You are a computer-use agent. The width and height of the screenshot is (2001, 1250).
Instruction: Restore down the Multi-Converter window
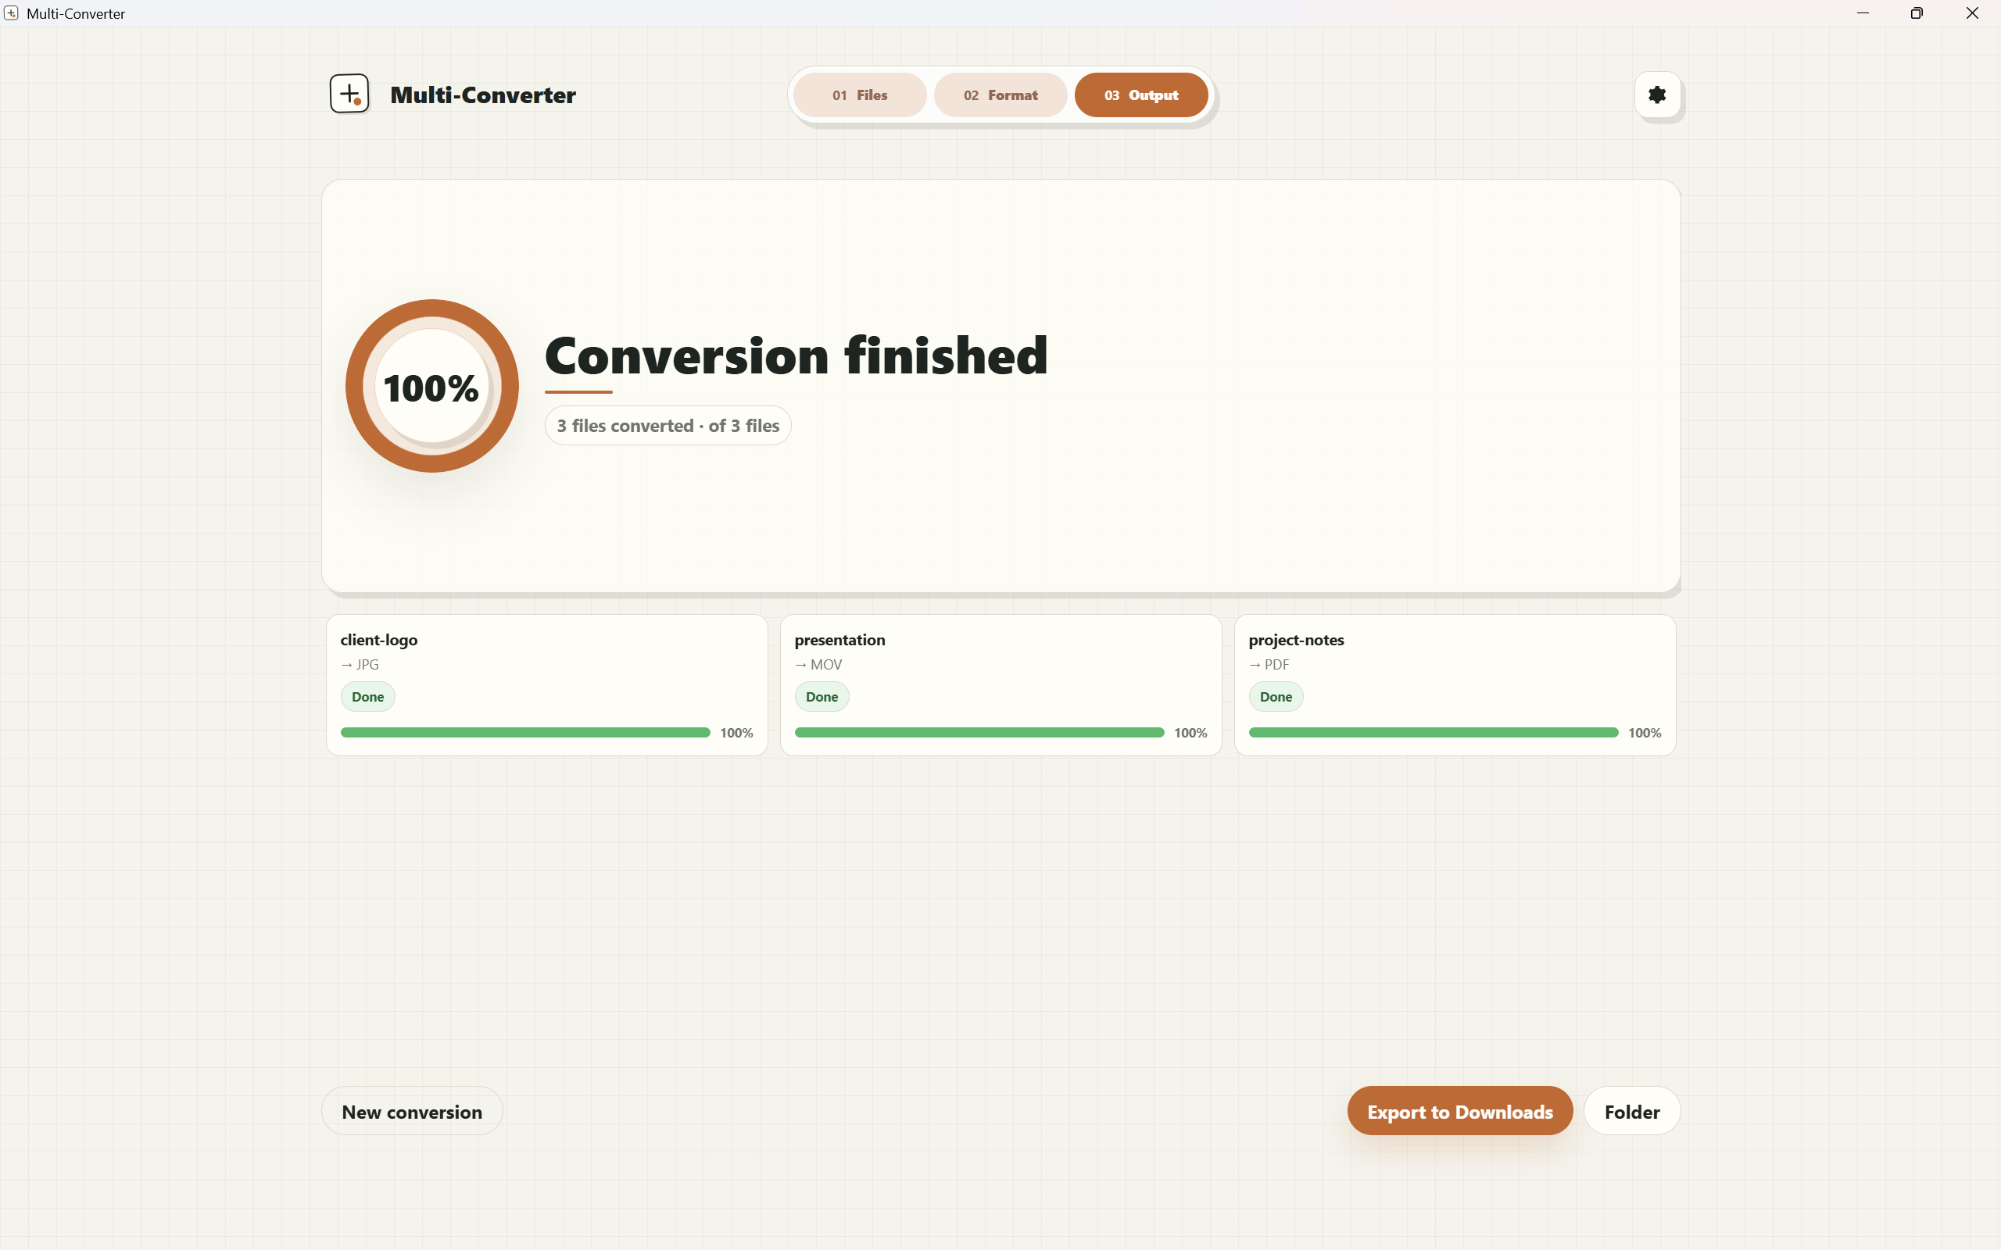click(x=1917, y=13)
